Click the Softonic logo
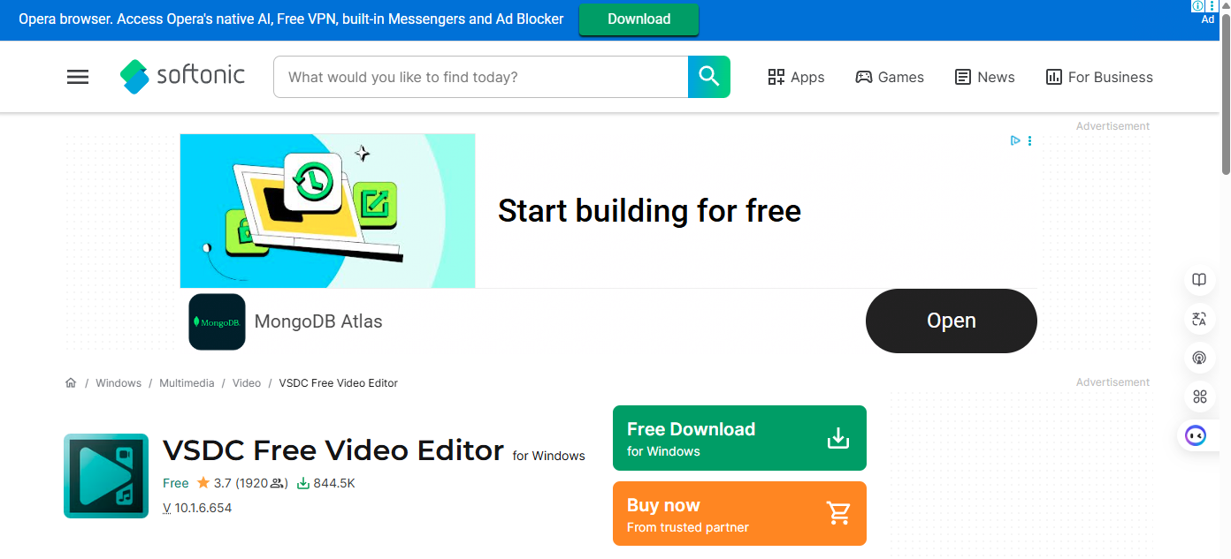Viewport: 1231px width, 559px height. point(183,76)
